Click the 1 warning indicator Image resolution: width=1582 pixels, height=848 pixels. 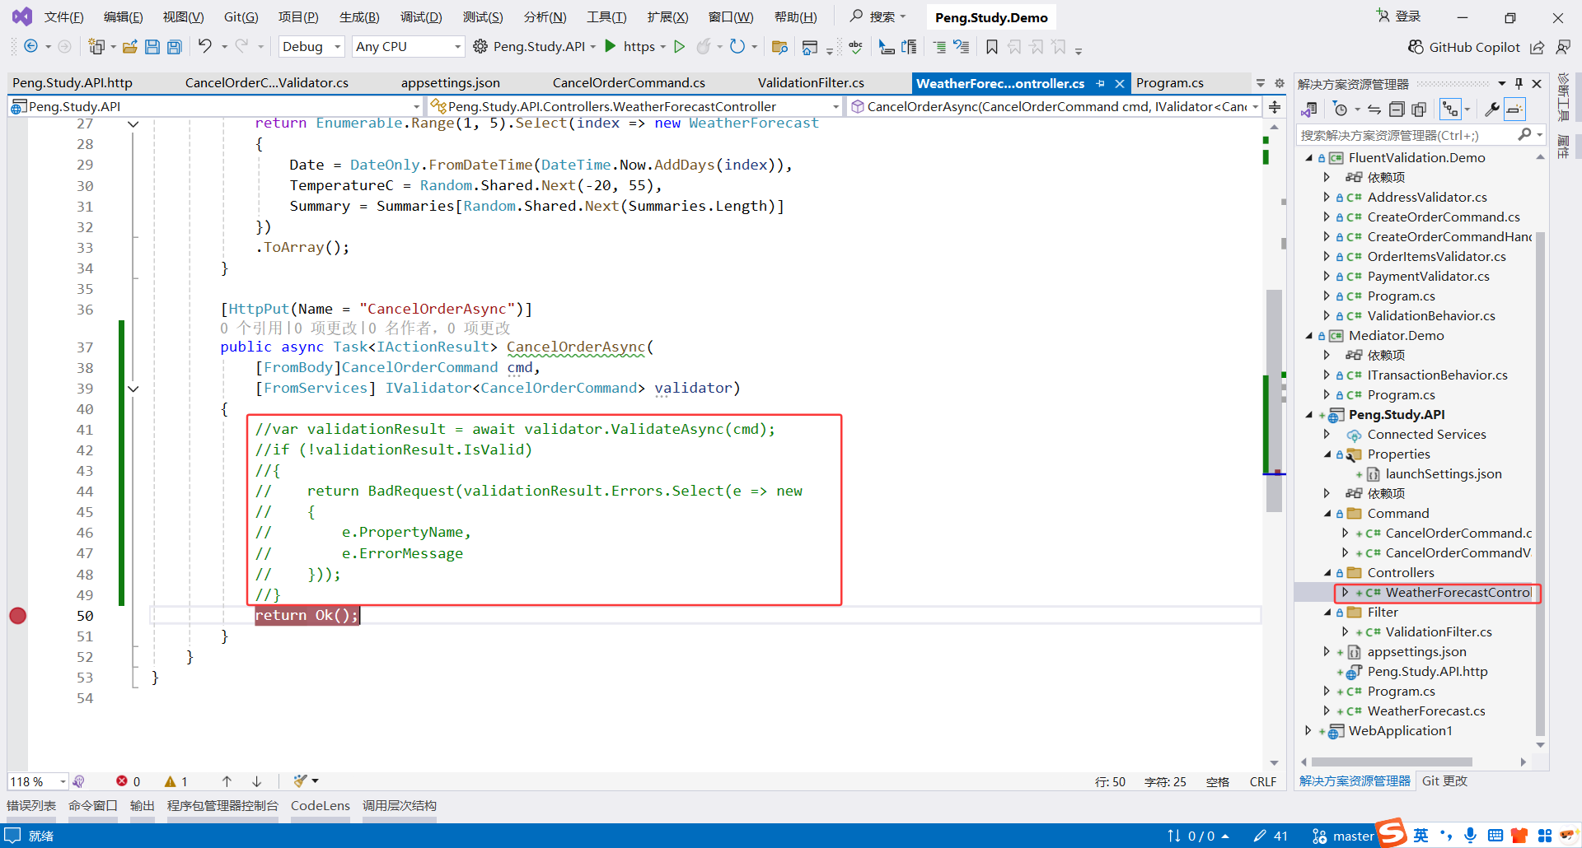(176, 781)
